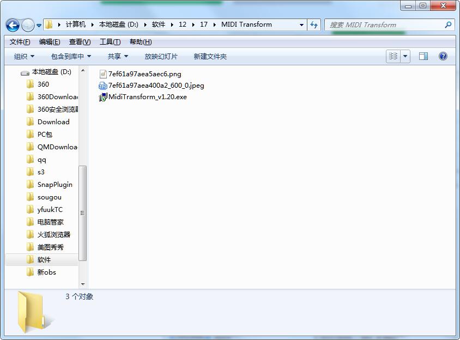The image size is (460, 340).
Task: Select the highlighted 软件 folder in the tree
Action: (44, 260)
